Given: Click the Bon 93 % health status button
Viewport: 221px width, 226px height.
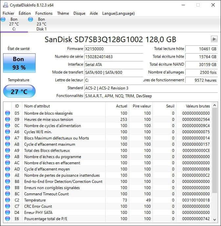Looking at the screenshot, I should (x=19, y=63).
